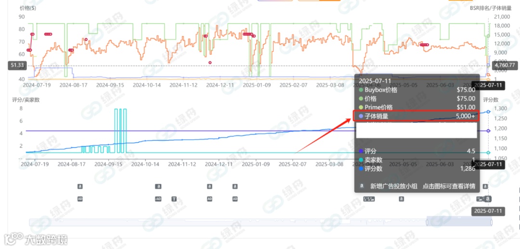Open first AD event marker in lower row
Screen dimensions: 520x249
click(80, 199)
